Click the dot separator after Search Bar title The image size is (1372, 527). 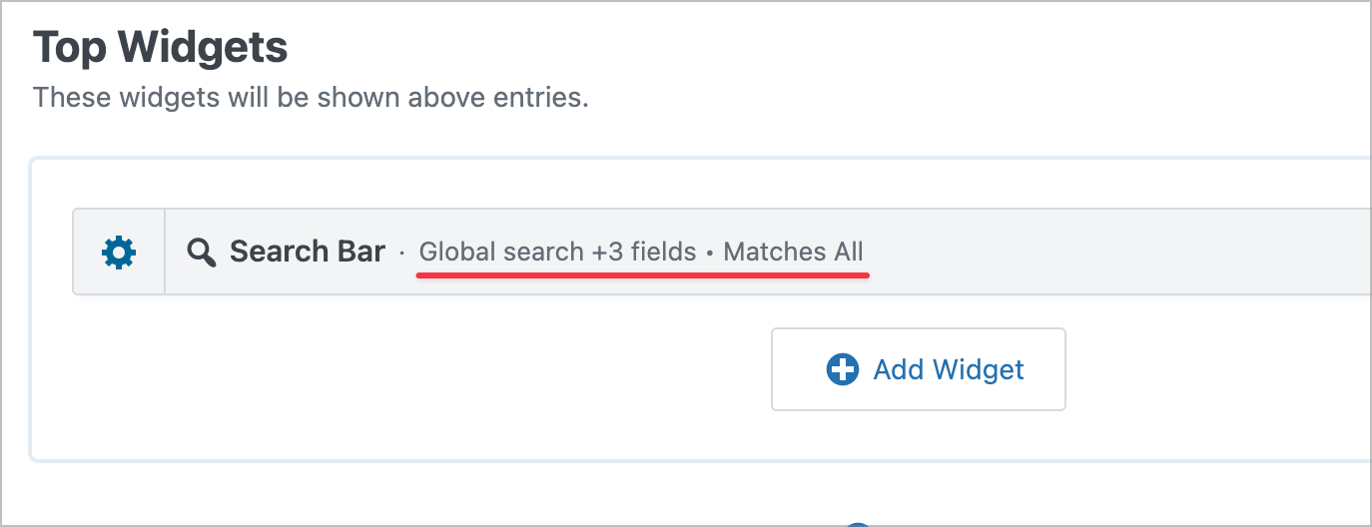point(402,254)
